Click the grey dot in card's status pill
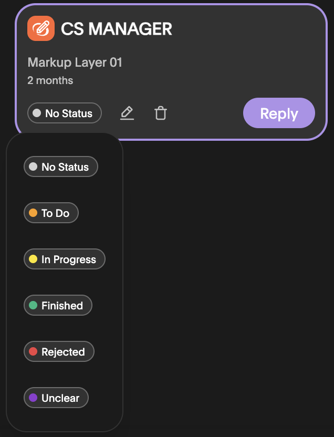Viewport: 334px width, 437px height. click(37, 113)
